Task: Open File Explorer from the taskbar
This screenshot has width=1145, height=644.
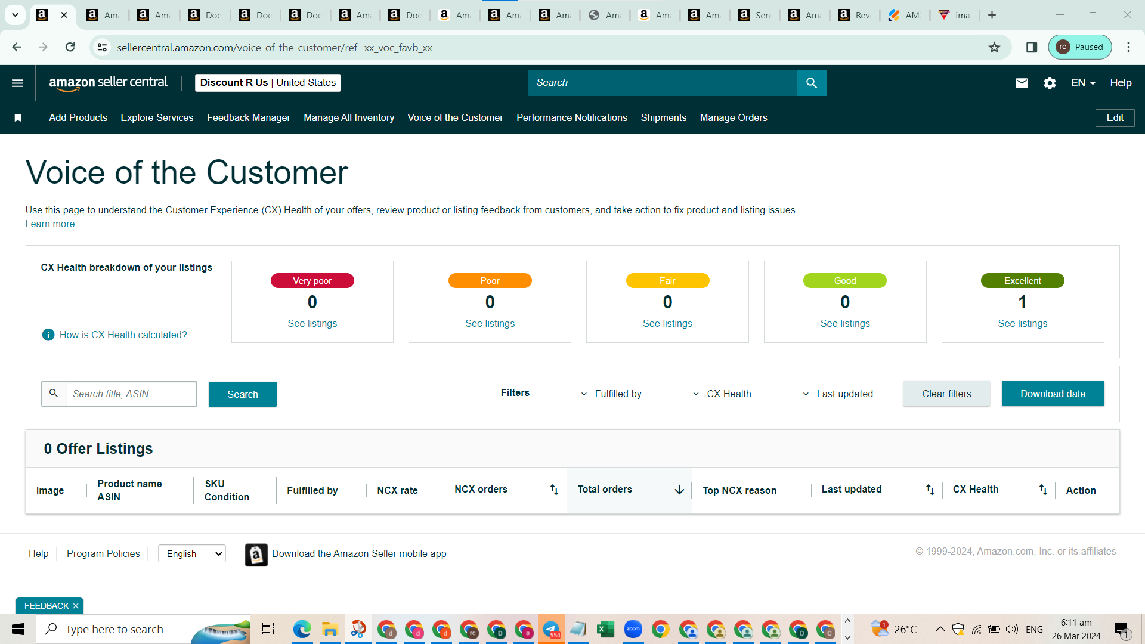Action: point(330,629)
